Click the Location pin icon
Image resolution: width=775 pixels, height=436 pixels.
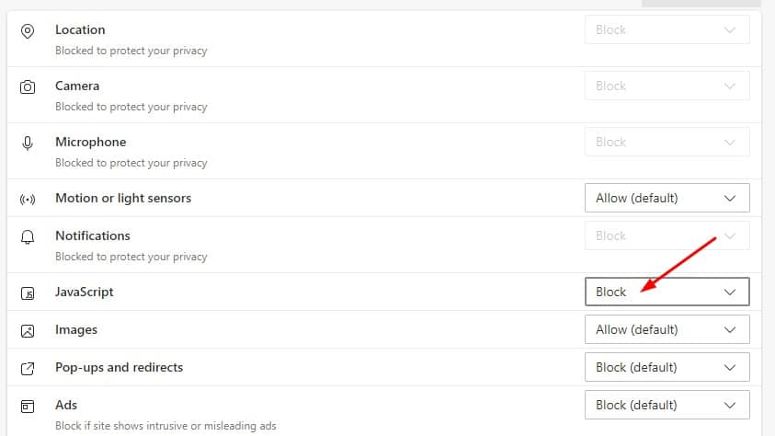tap(28, 31)
